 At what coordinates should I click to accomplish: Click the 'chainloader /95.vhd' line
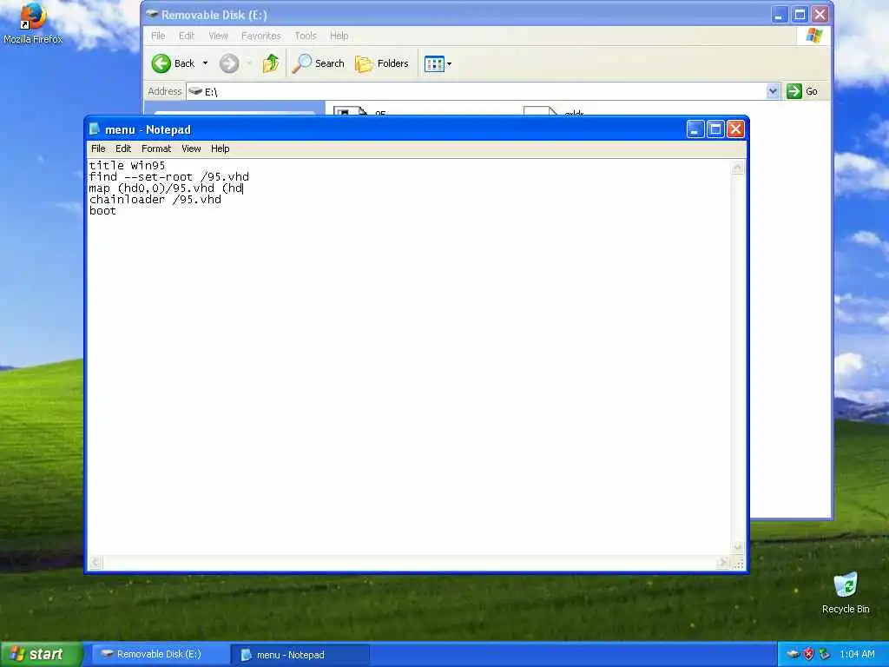[x=155, y=200]
